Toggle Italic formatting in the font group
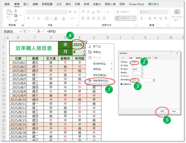This screenshot has height=143, width=186. 33,18
